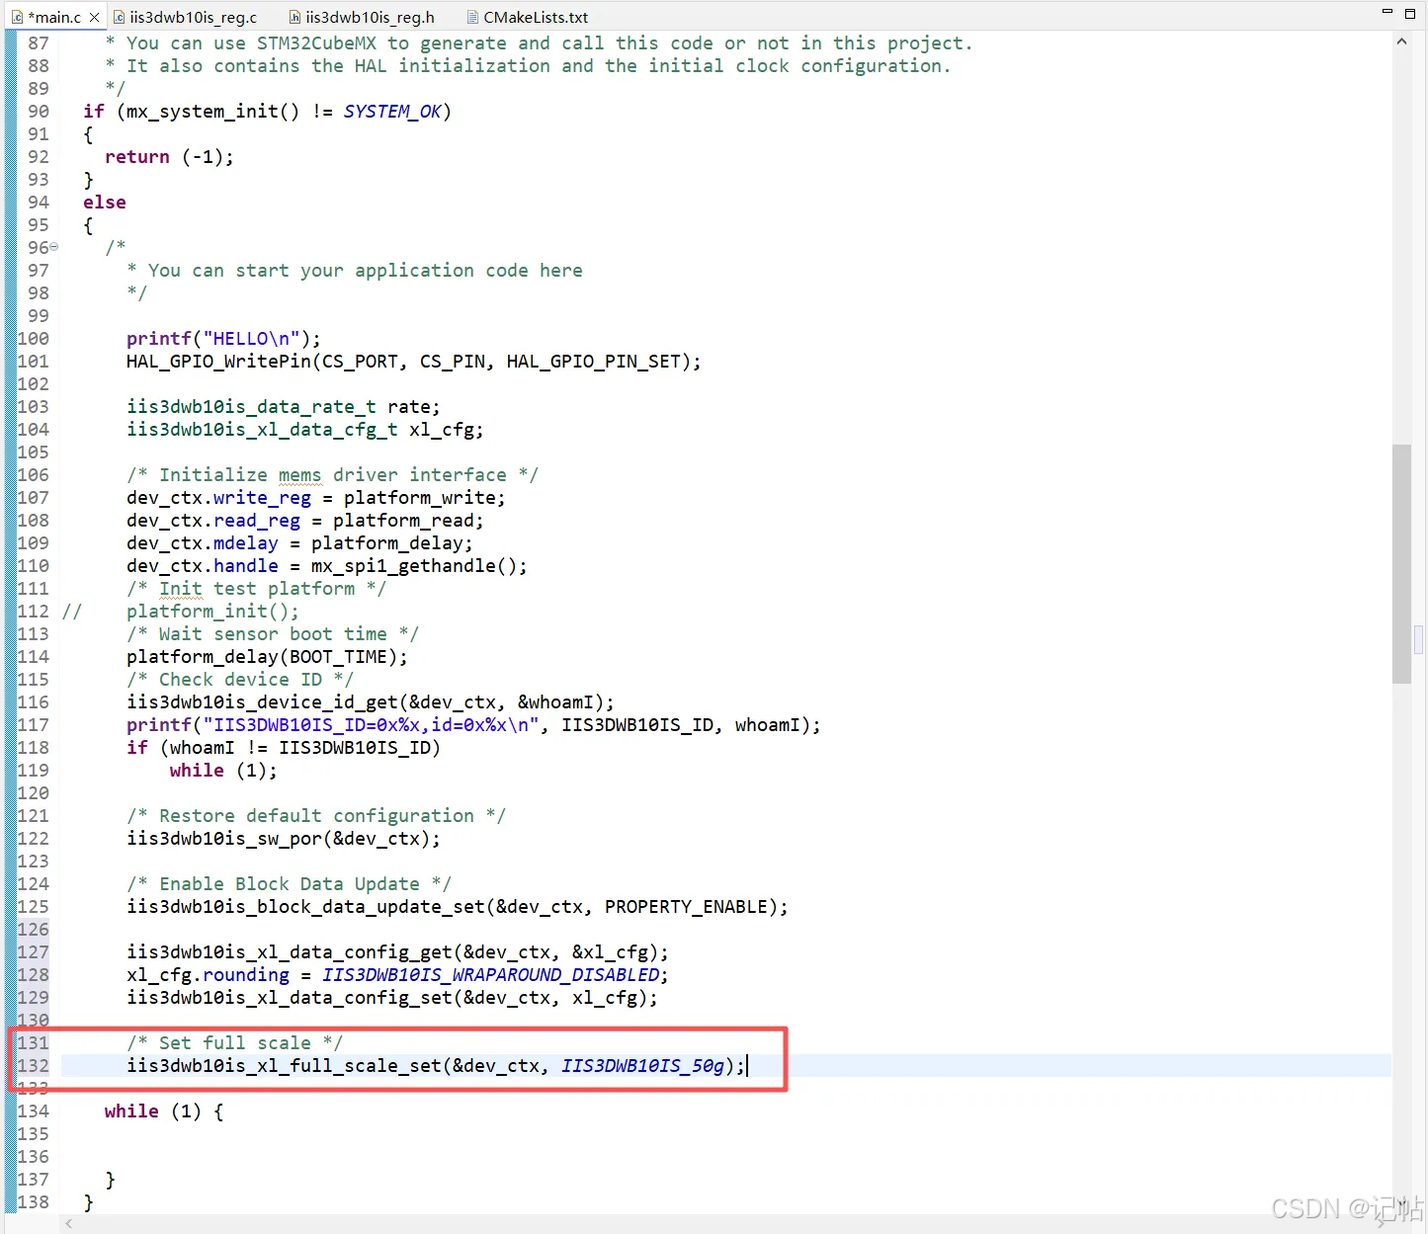Click the iis3dwb10is_xl_data_config_set call
Screen dimensions: 1428x1234
click(392, 998)
